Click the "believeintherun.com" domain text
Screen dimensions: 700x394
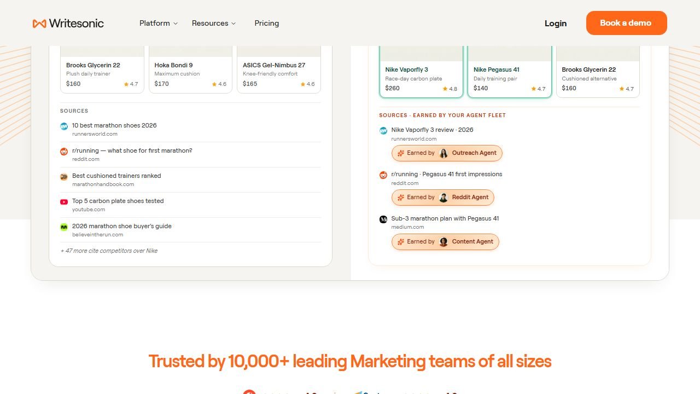pos(98,235)
